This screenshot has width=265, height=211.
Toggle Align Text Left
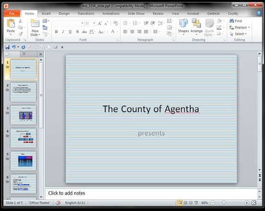125,32
